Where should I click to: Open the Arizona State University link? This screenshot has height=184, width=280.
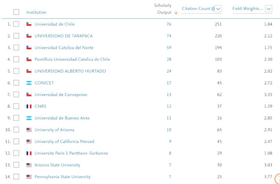coord(58,165)
